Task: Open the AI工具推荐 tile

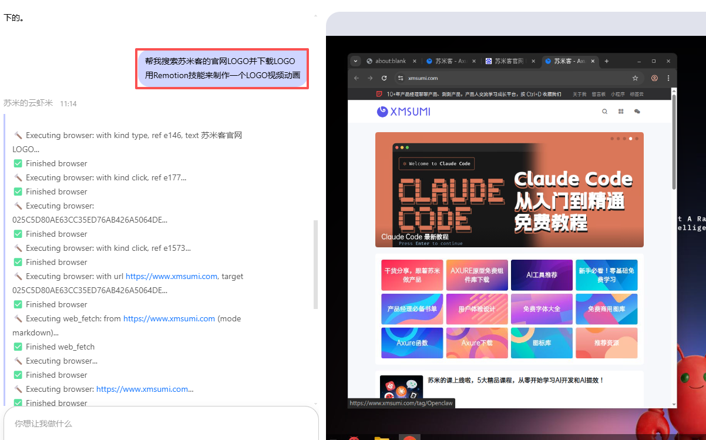Action: 542,275
